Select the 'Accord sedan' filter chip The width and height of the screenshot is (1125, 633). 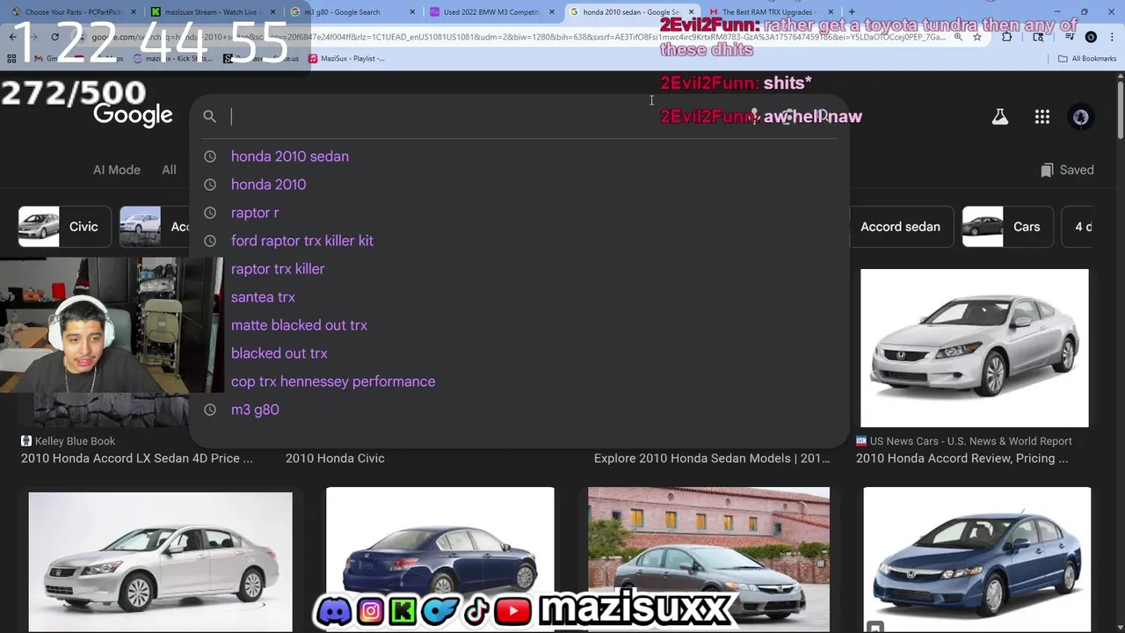pos(900,227)
